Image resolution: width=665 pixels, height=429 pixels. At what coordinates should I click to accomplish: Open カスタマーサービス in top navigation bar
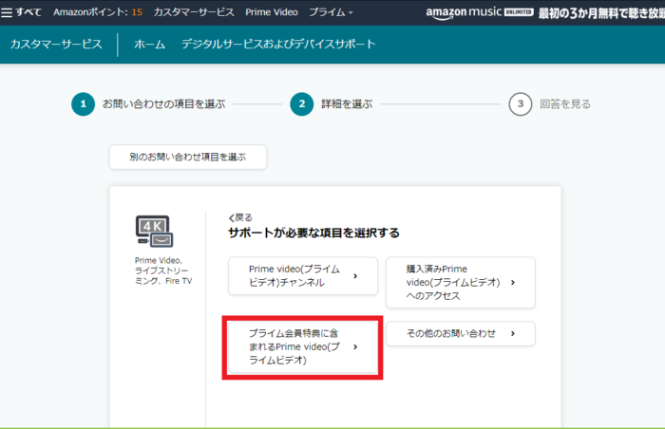[194, 12]
